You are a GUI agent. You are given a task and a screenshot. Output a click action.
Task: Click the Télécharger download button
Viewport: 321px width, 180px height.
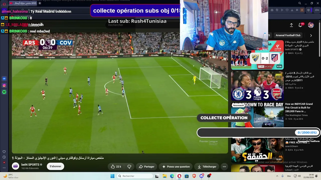[x=207, y=166]
